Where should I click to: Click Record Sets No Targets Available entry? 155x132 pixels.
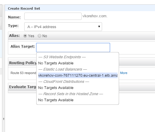pyautogui.click(x=56, y=100)
